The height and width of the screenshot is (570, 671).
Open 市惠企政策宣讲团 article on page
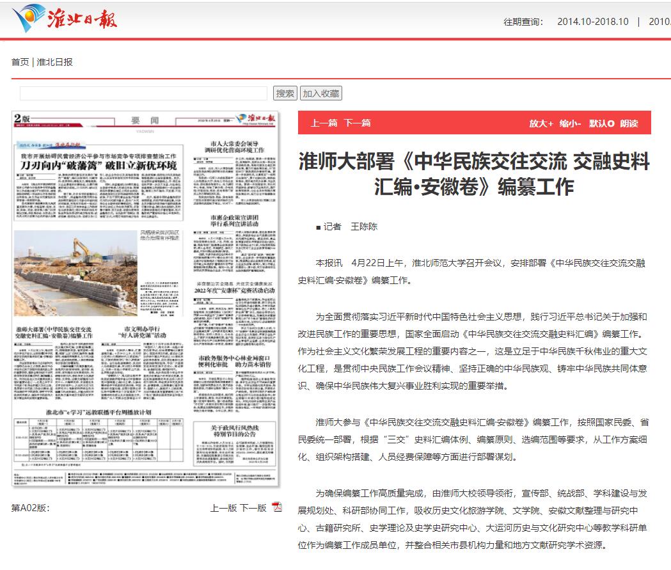[x=235, y=221]
